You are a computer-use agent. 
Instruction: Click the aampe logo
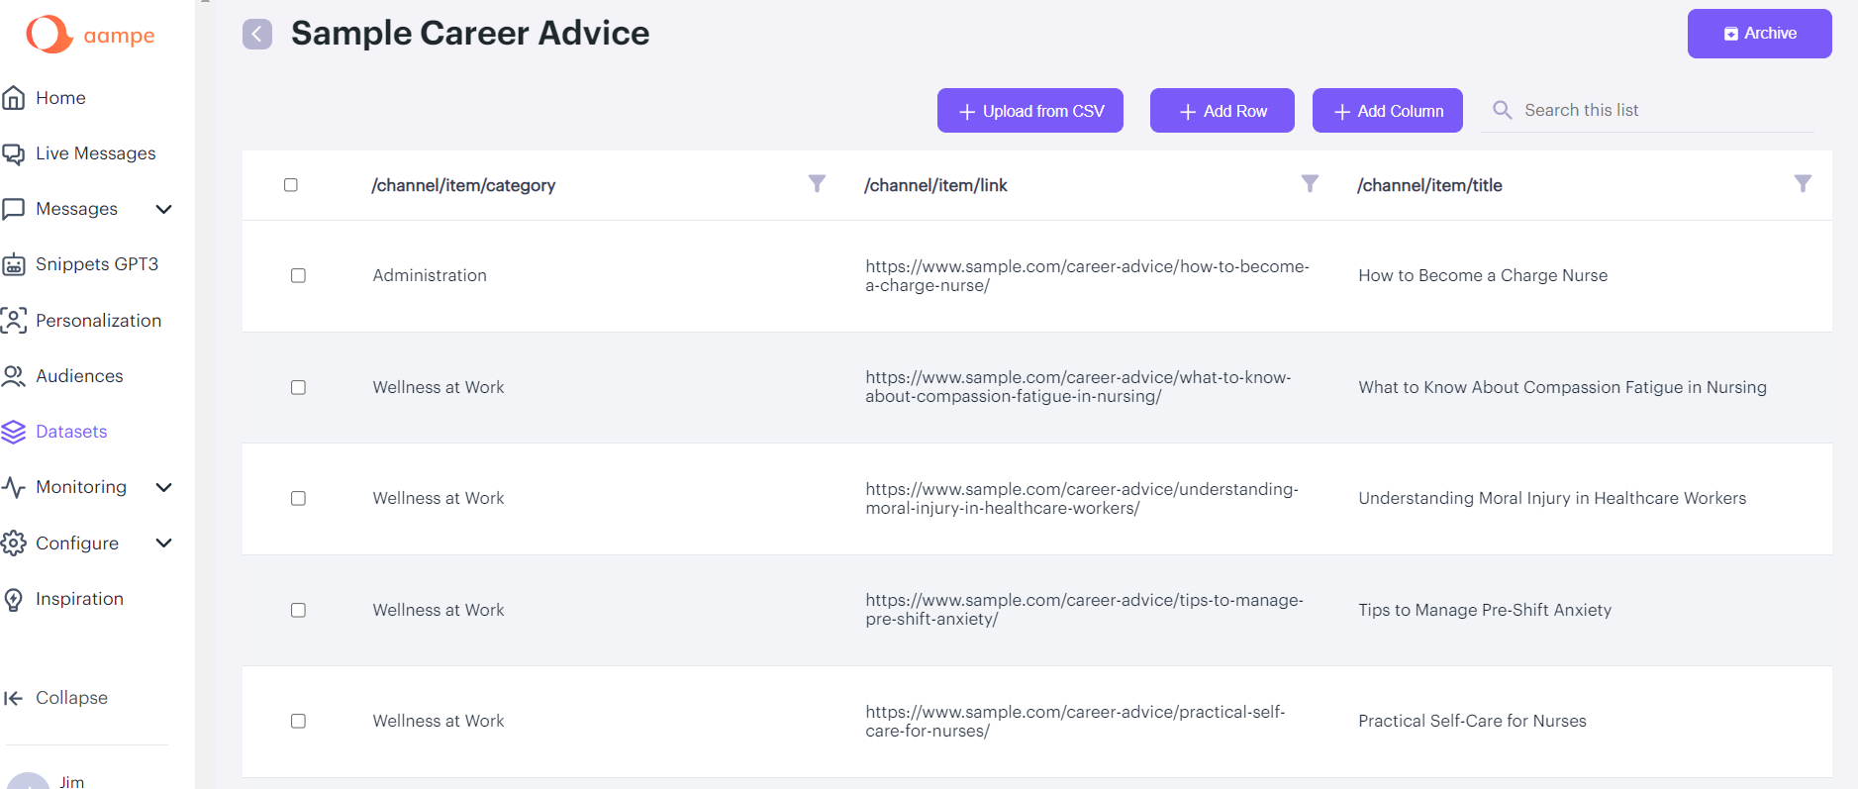pos(90,35)
